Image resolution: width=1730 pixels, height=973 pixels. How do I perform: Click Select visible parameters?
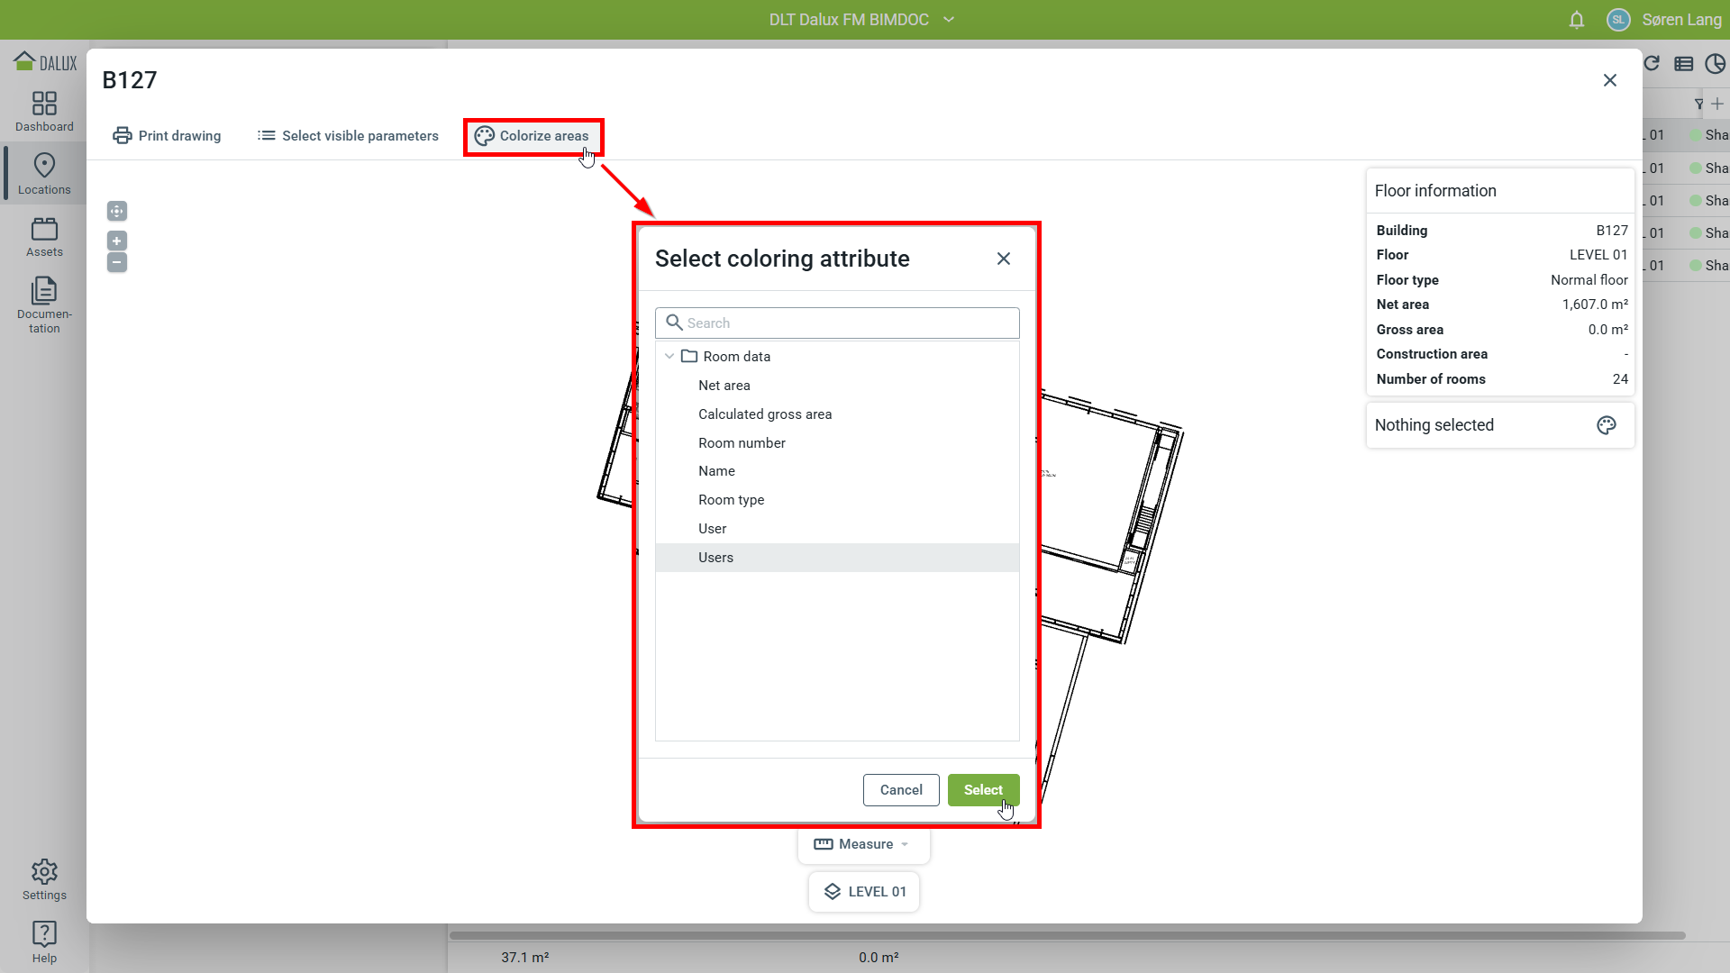tap(348, 136)
